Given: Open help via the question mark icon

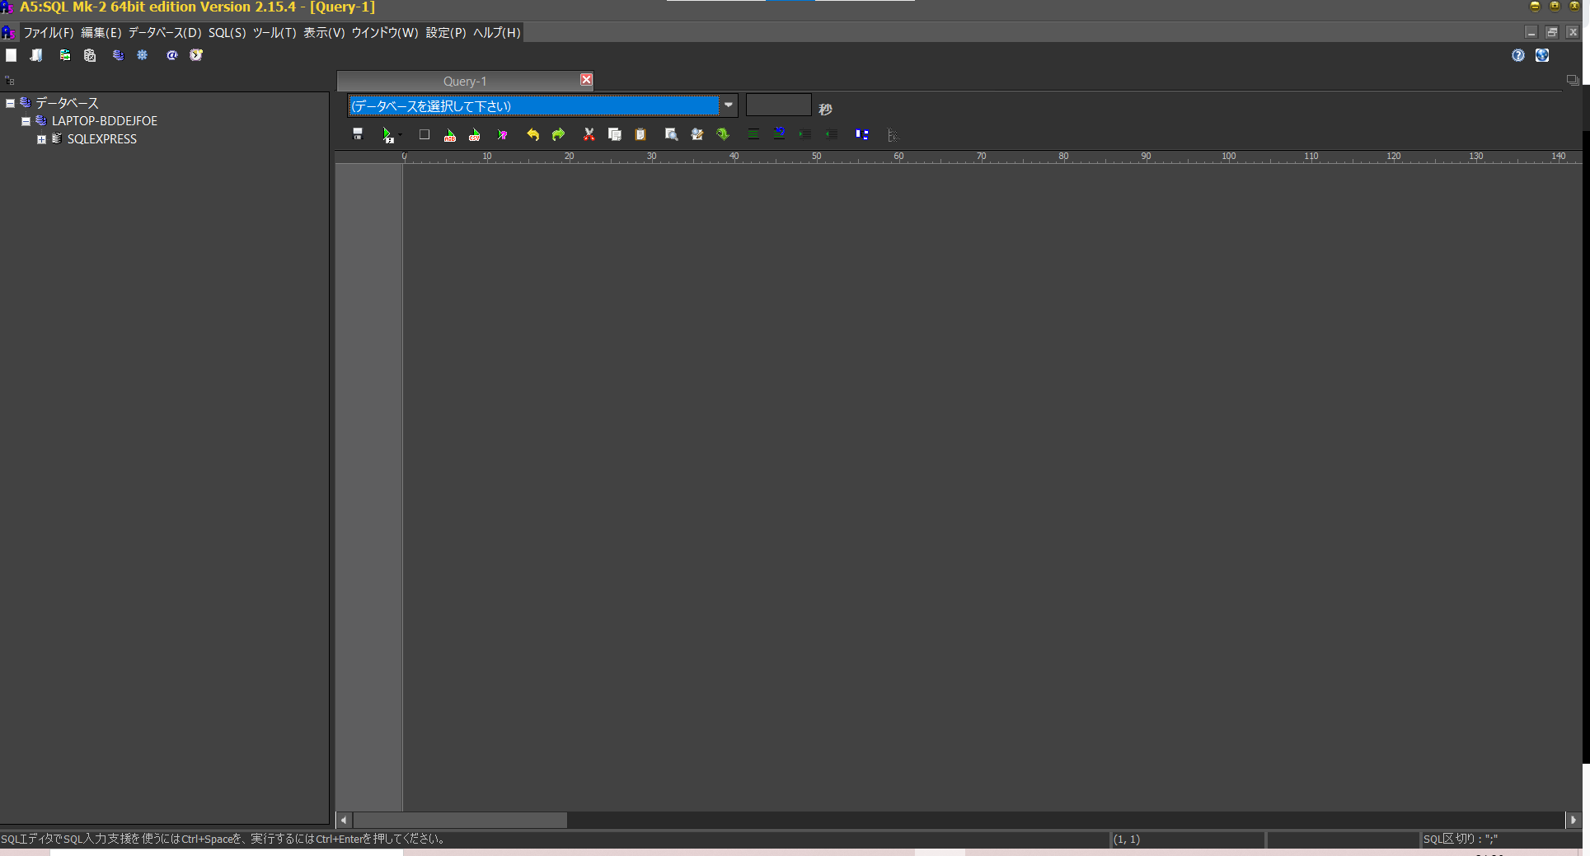Looking at the screenshot, I should click(1518, 55).
